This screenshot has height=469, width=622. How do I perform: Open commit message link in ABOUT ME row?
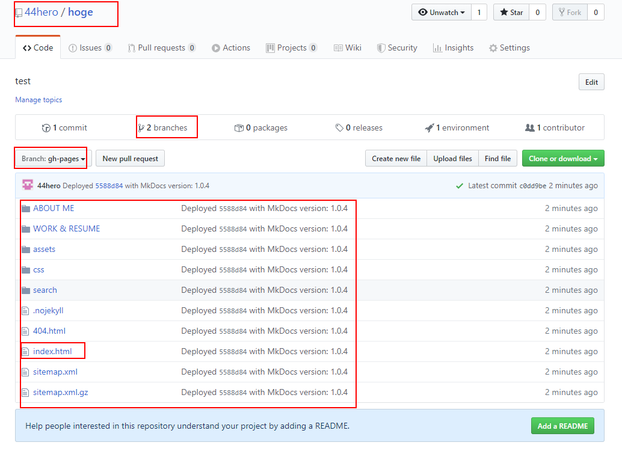point(264,208)
